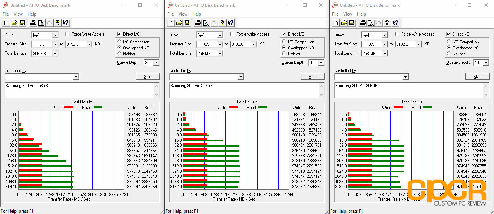
Task: Click the Print icon in the Queue Depth 10 window
Action: [363, 23]
